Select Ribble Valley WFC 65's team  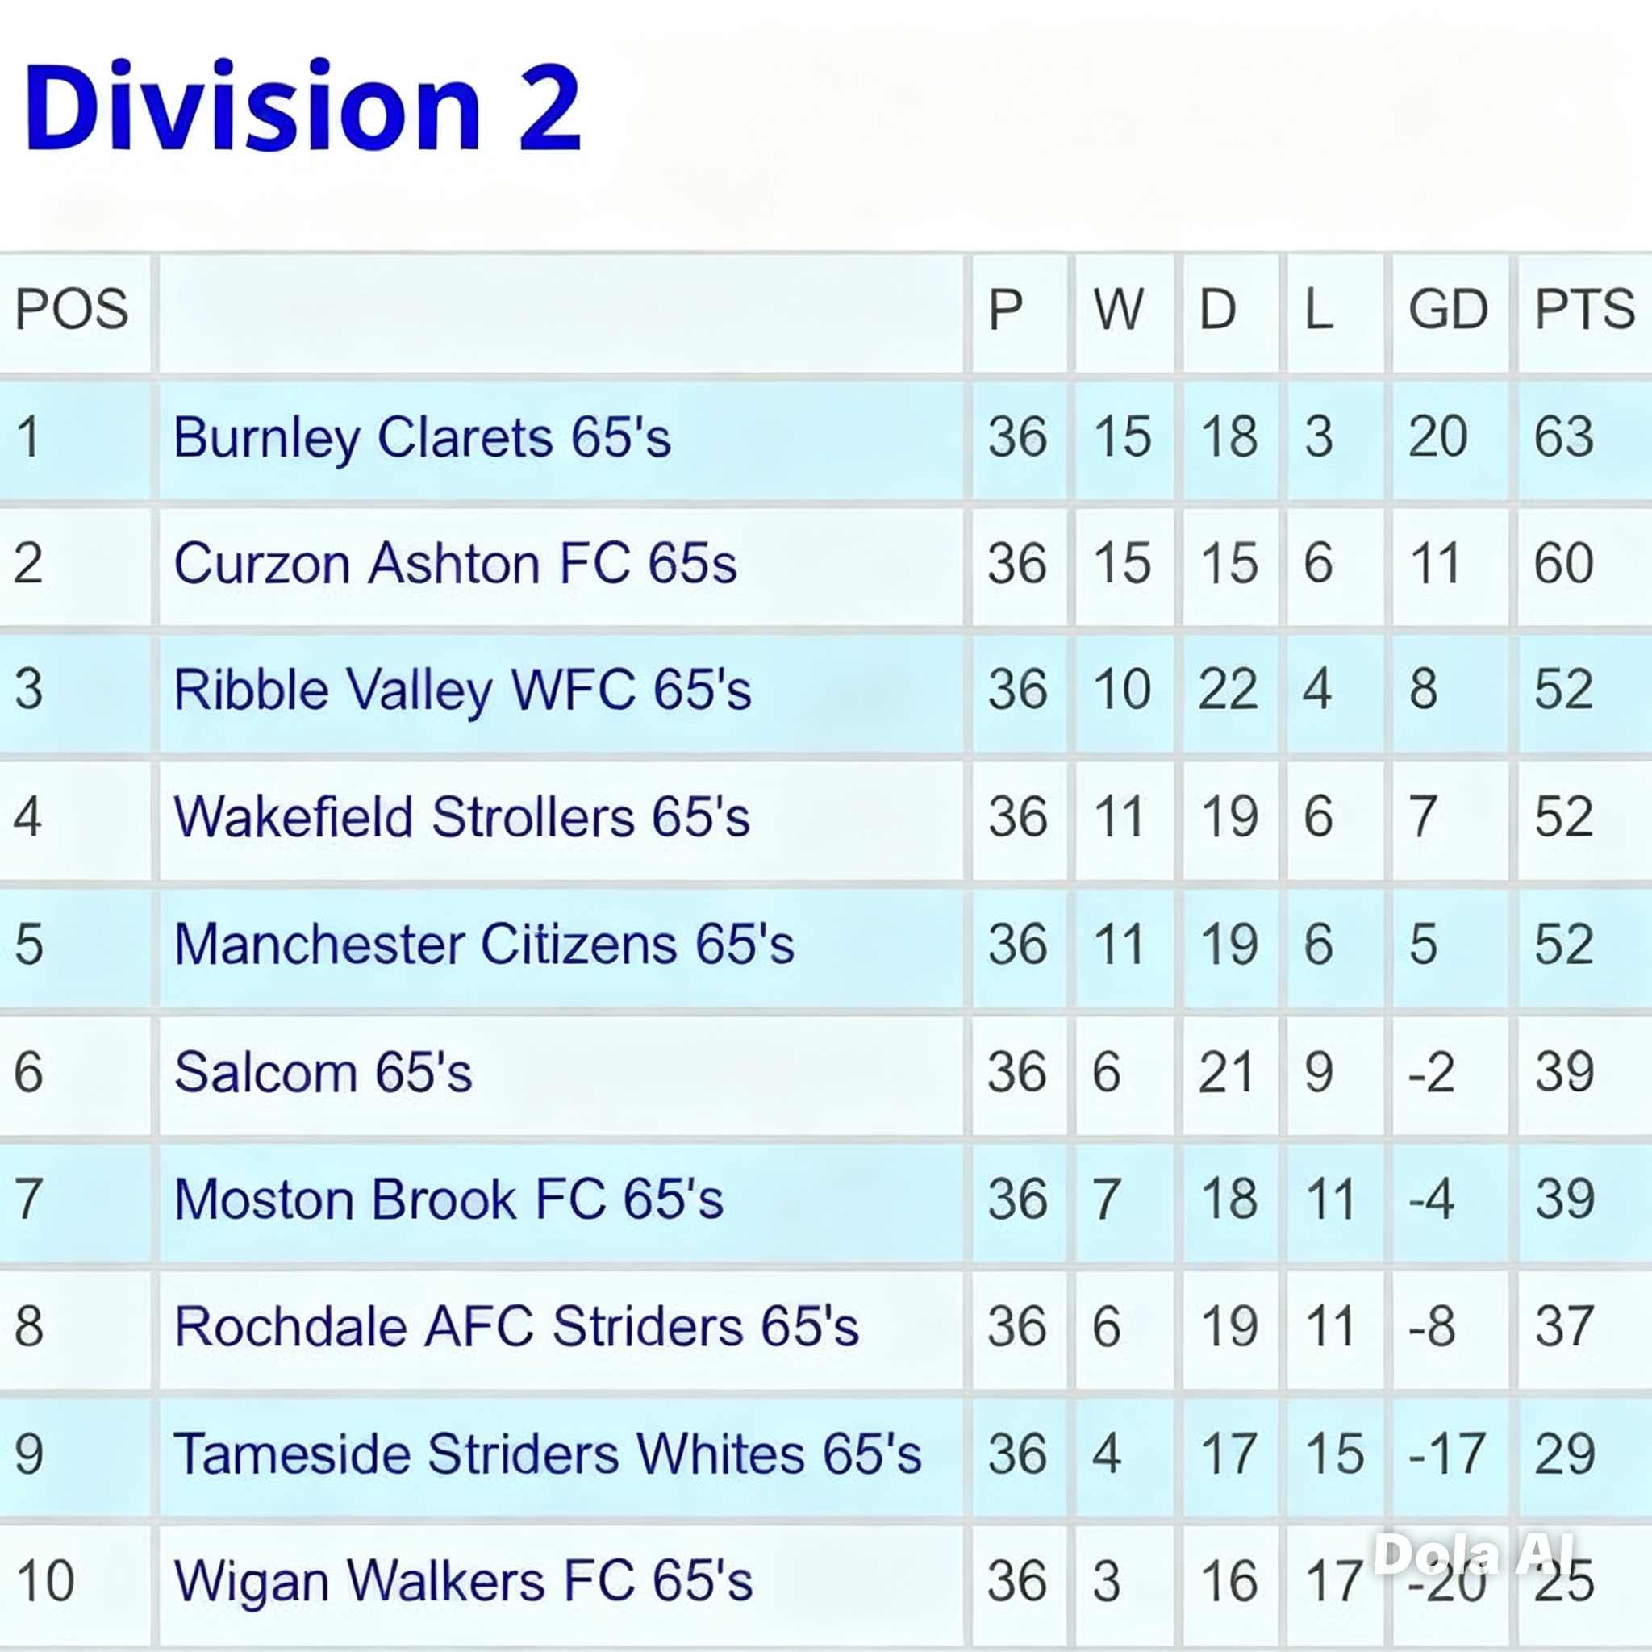tap(461, 690)
